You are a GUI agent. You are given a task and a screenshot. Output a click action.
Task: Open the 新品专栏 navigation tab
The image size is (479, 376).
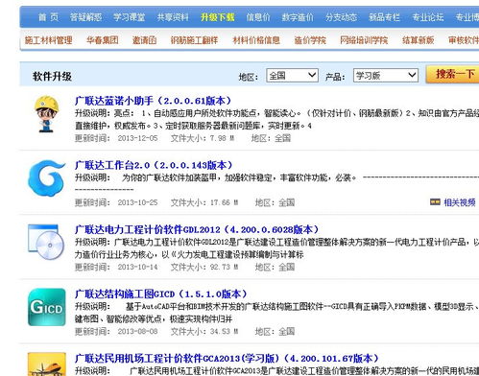pyautogui.click(x=384, y=17)
